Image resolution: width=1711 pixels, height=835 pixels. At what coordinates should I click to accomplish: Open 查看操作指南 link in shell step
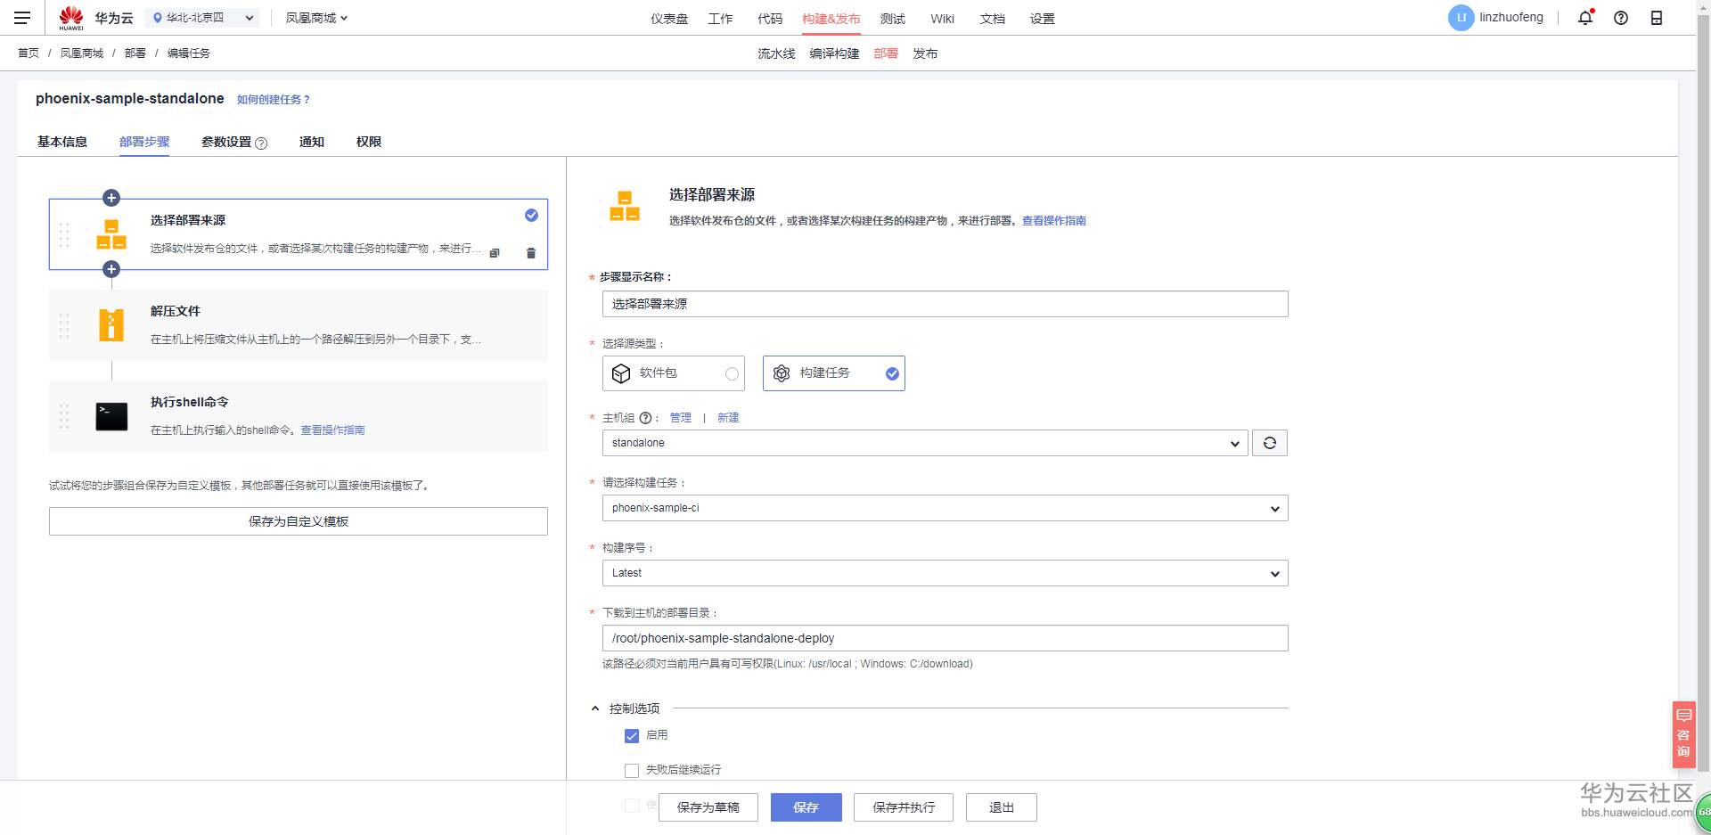tap(332, 430)
